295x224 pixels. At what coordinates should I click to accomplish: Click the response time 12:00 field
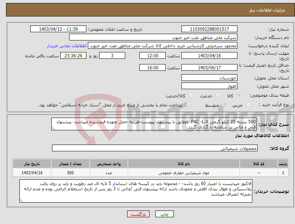[153, 55]
